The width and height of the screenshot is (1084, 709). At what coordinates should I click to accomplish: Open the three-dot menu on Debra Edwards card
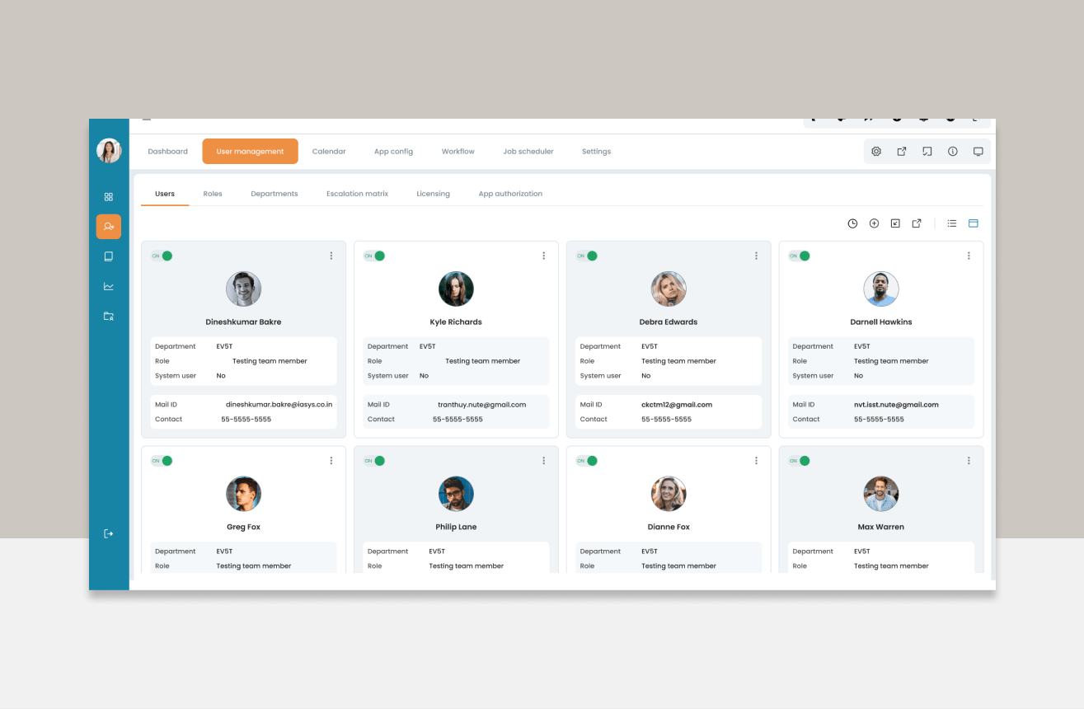[756, 256]
